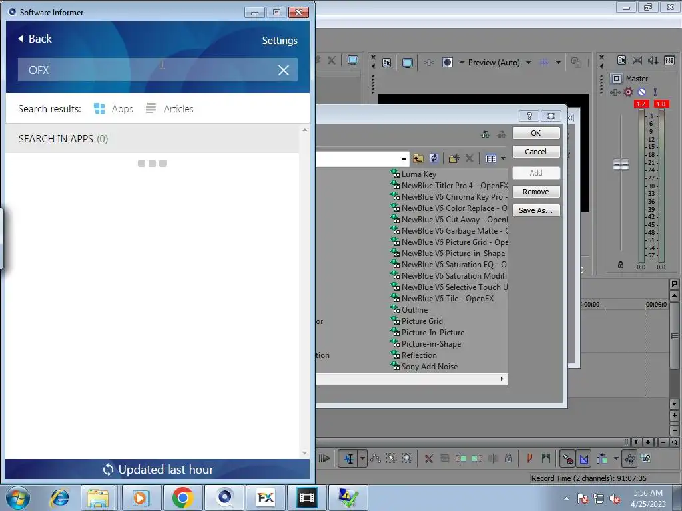Select Picture-In-Picture plug-in
Screen dimensions: 682x511
pyautogui.click(x=433, y=333)
